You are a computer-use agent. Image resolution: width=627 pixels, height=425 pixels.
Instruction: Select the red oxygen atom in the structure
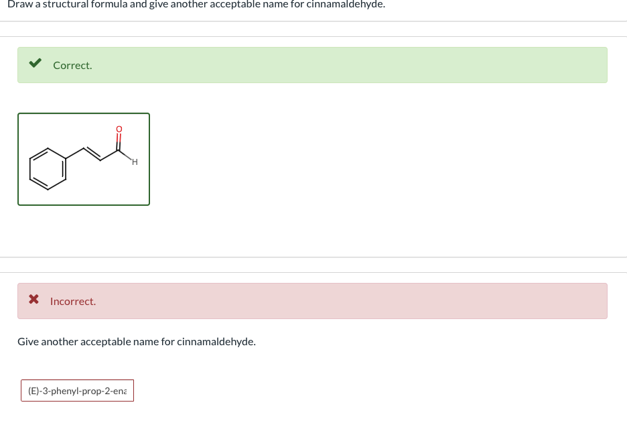coord(119,128)
